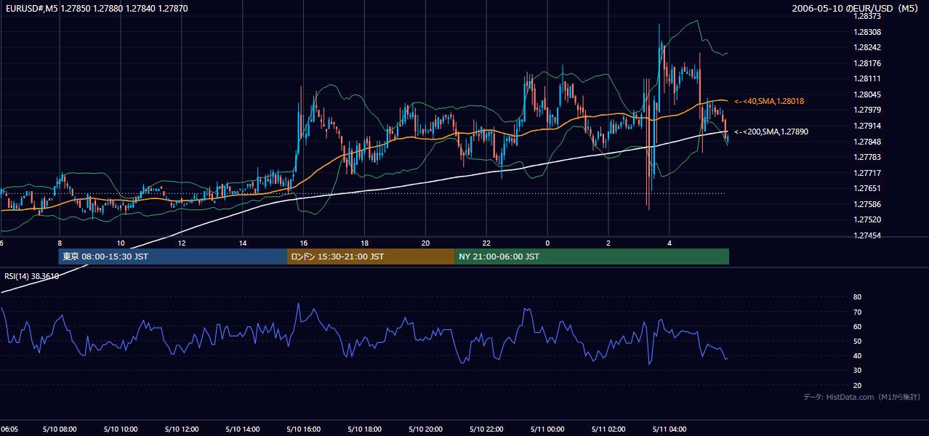This screenshot has width=929, height=436.
Task: Click price level 1.27783 on the axis
Action: 866,157
